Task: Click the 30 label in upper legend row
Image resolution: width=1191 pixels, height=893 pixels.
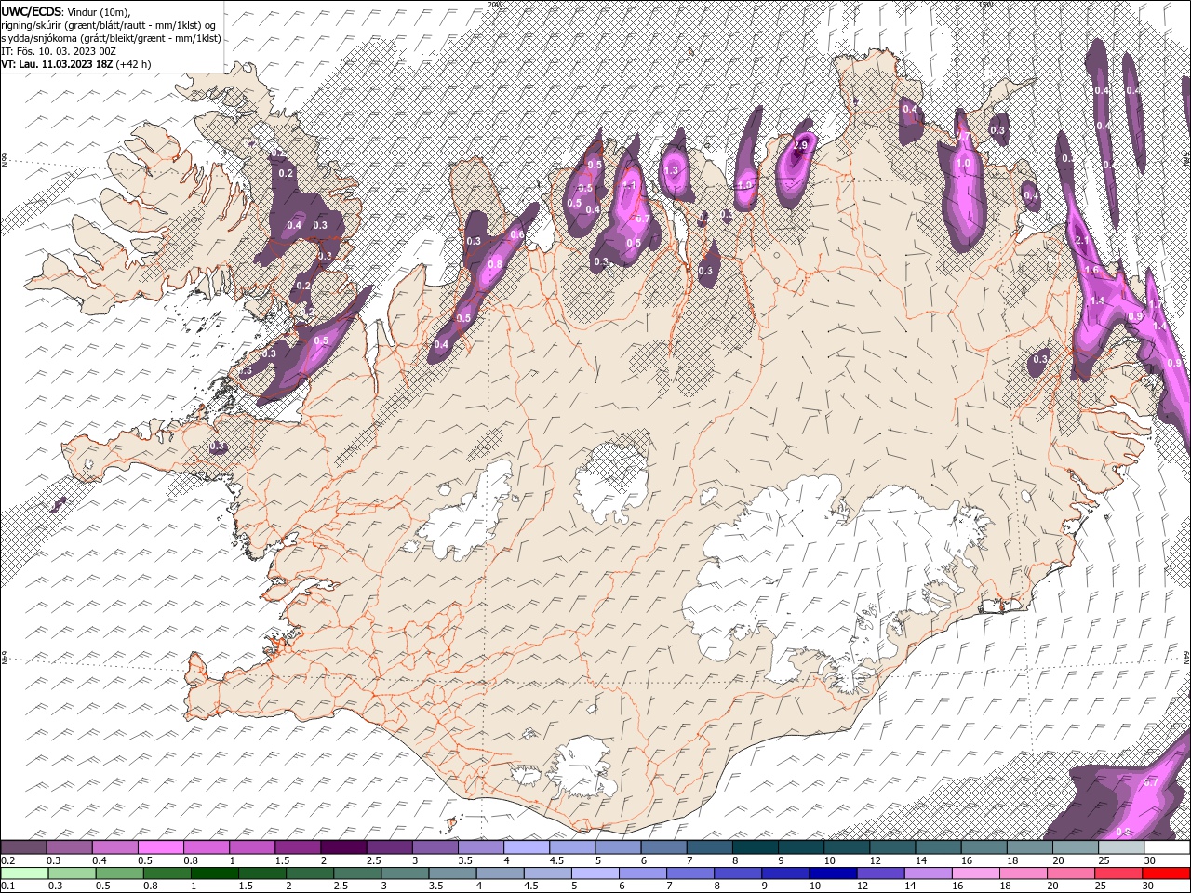Action: pyautogui.click(x=1150, y=860)
